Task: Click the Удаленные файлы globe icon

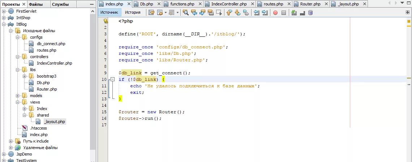Action: 18,148
